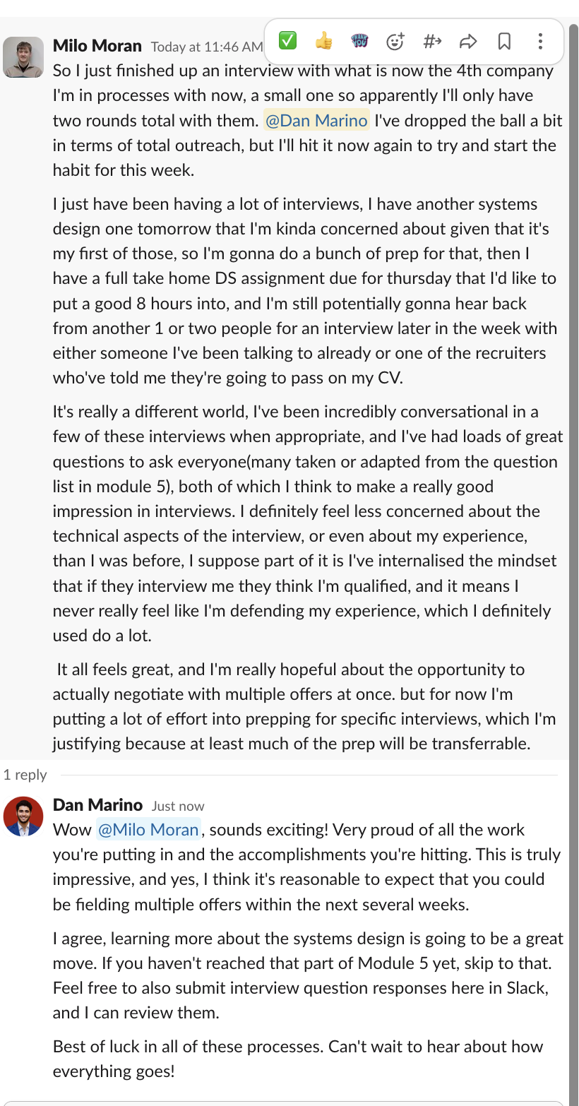React with the Thank You emoji
This screenshot has height=1106, width=579.
coord(359,42)
